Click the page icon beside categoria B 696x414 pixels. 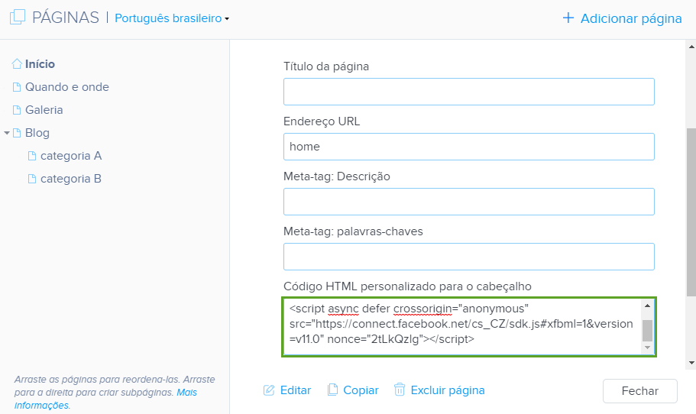click(32, 179)
